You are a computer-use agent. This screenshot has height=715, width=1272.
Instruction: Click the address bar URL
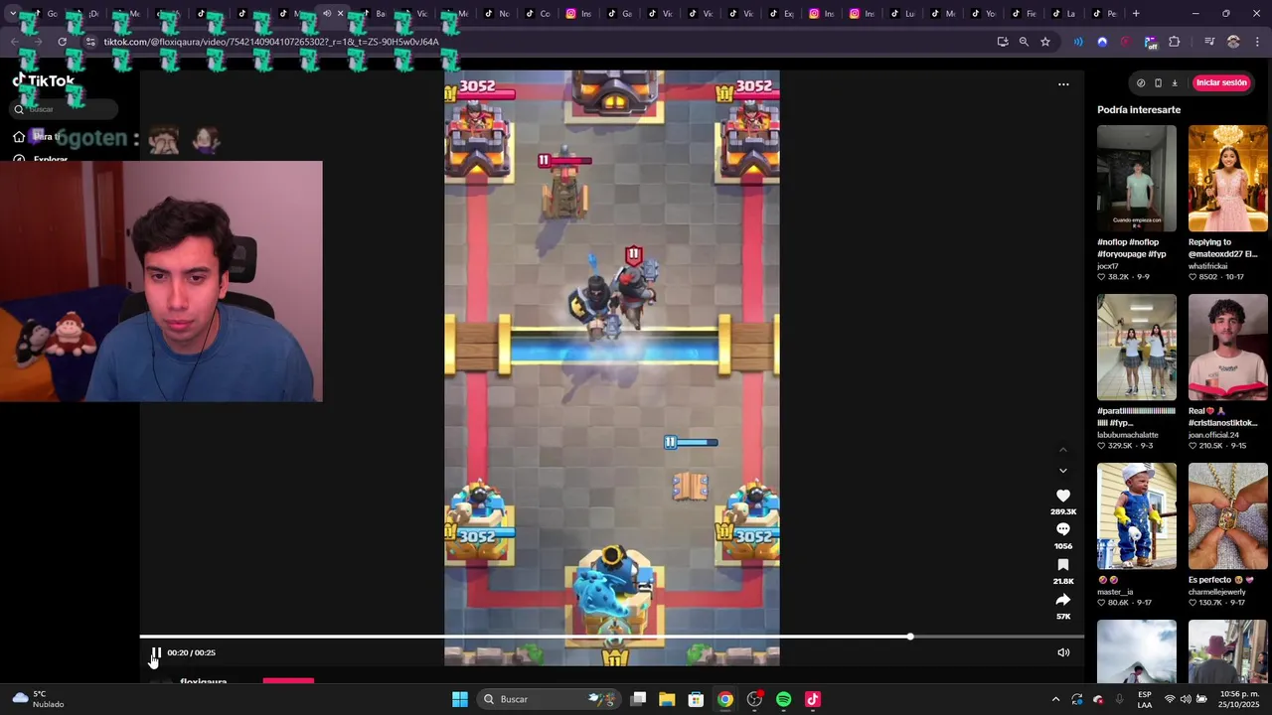[x=271, y=42]
